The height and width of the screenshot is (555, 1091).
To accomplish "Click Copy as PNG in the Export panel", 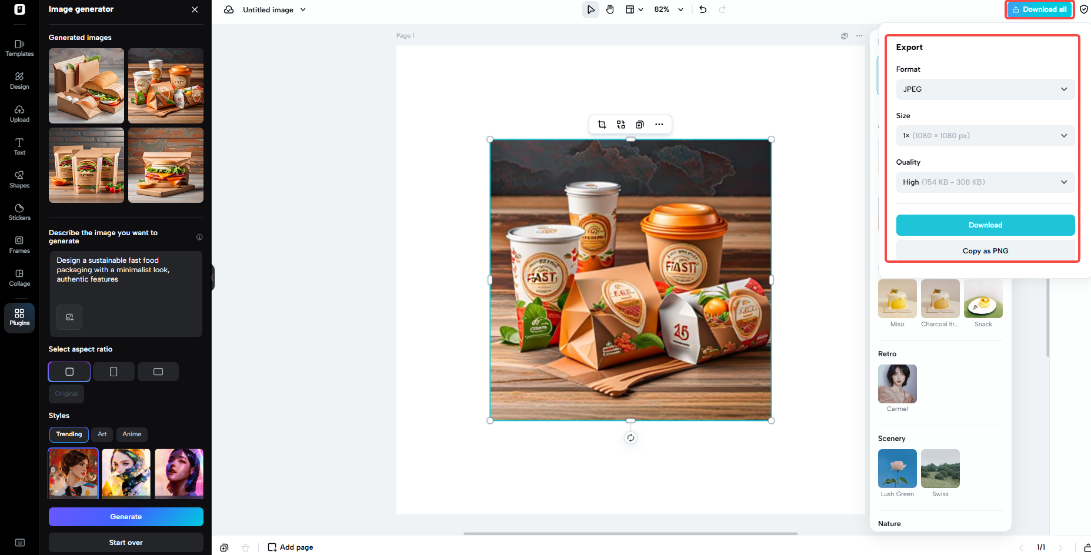I will pos(985,250).
